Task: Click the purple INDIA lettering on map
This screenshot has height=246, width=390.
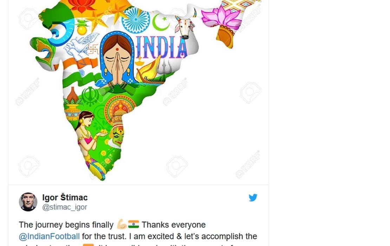Action: tap(161, 47)
